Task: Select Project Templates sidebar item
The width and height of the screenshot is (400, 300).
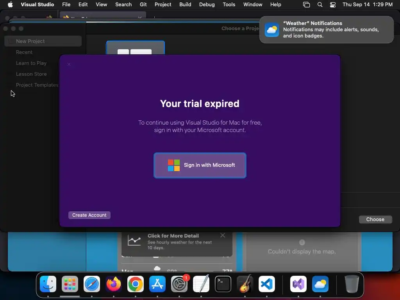Action: pyautogui.click(x=37, y=85)
